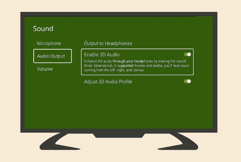The width and height of the screenshot is (241, 162).
Task: Click the white Audio Output selection box
Action: [52, 56]
